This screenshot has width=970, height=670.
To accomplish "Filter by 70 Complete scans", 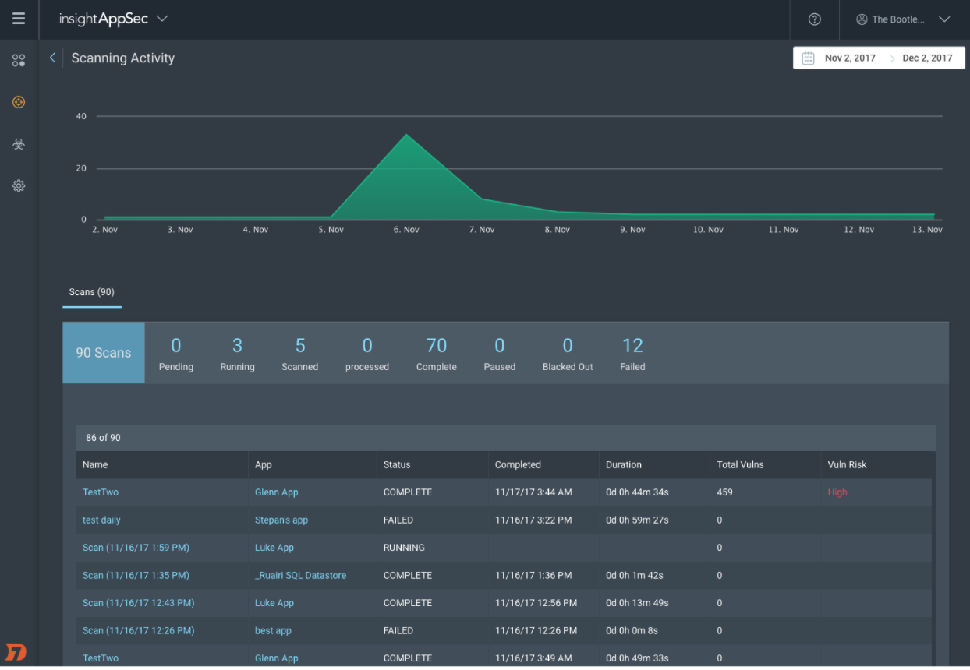I will (x=436, y=353).
